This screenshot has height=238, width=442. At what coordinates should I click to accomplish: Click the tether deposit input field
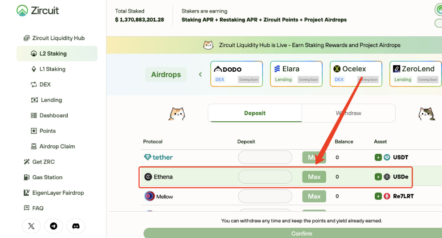coord(265,157)
